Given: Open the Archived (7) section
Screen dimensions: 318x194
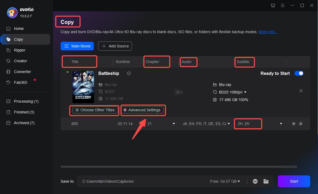Looking at the screenshot, I should 24,123.
